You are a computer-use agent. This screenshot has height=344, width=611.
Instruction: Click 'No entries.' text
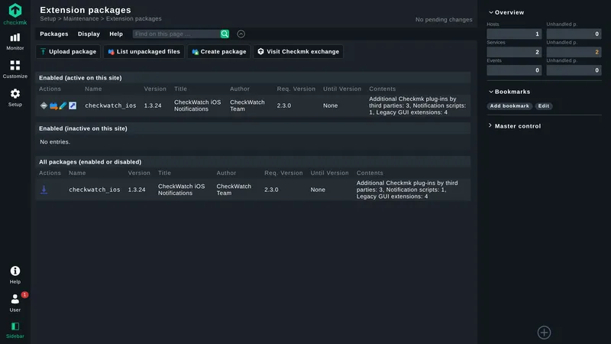(x=55, y=142)
